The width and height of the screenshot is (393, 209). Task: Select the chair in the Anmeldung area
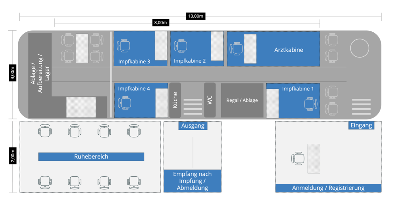(298, 158)
